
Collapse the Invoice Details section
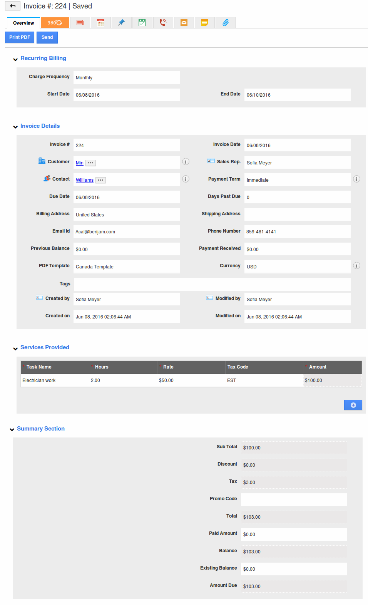(x=15, y=127)
